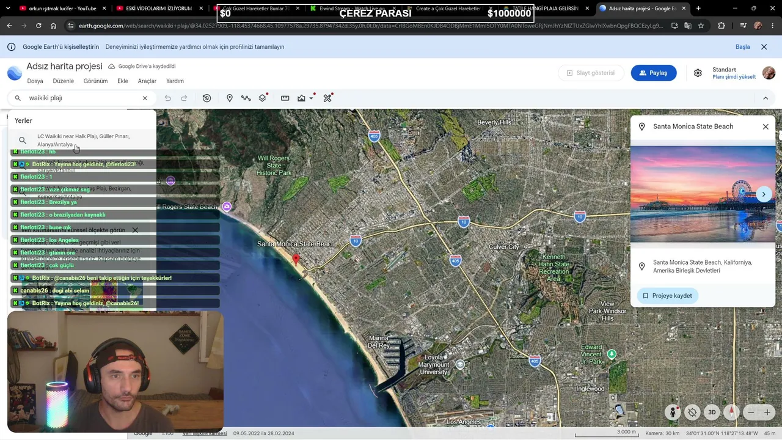The image size is (782, 440).
Task: Click the Edward Vincent Jr. Park marker
Action: coord(612,354)
